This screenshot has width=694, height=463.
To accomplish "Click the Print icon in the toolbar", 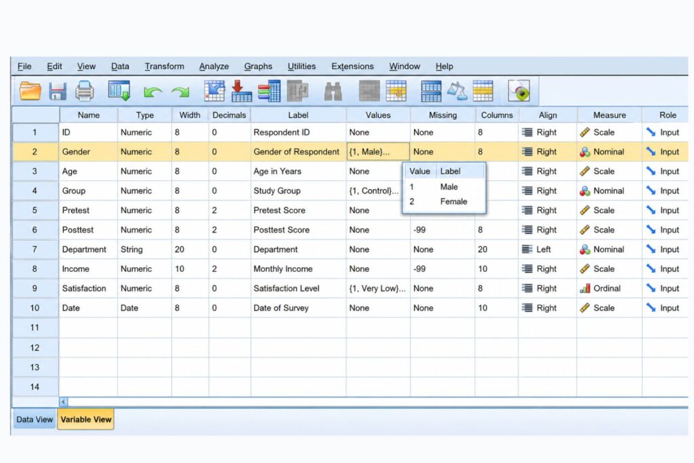I will pos(85,92).
